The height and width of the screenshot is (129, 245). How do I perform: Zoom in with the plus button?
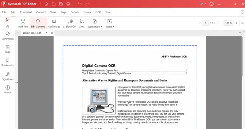tap(236, 23)
